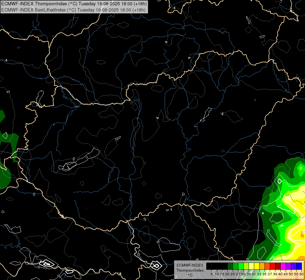Click legend tick value 31
Screen dimensions: 305x280
(x=254, y=274)
